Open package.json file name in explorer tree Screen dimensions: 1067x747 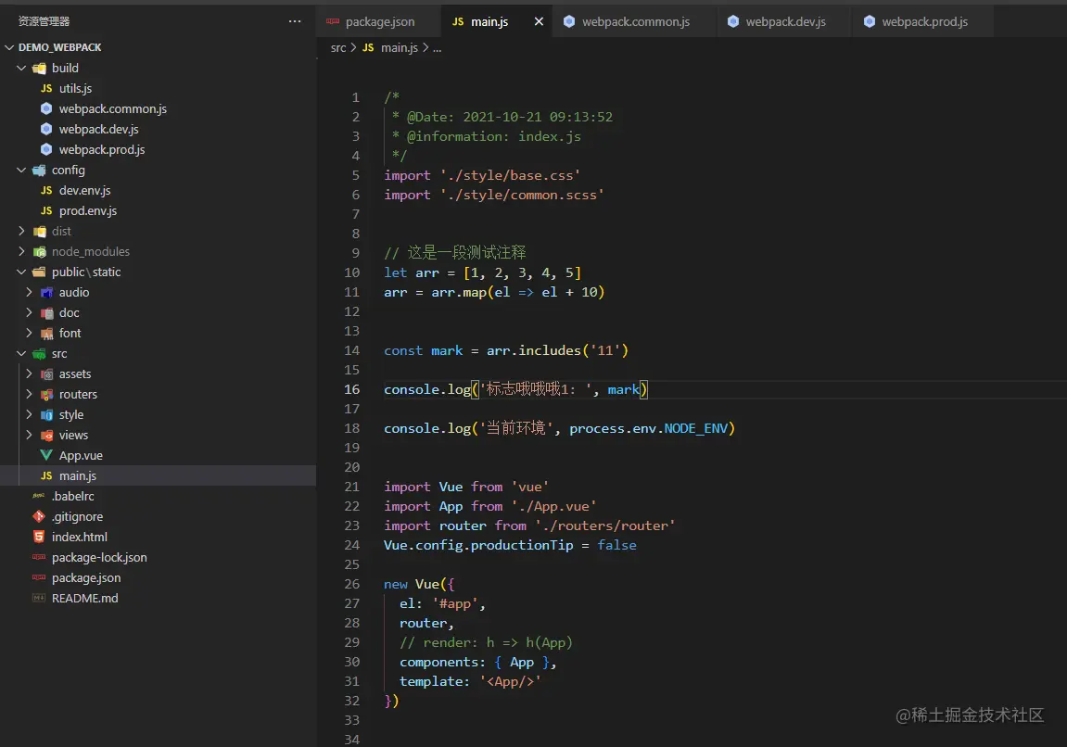[x=86, y=578]
